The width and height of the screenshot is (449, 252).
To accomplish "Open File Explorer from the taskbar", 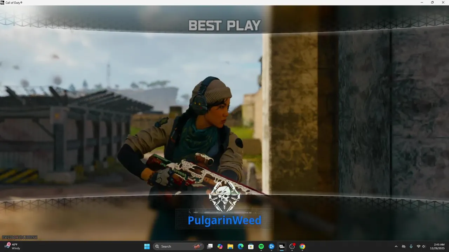I will [230, 246].
